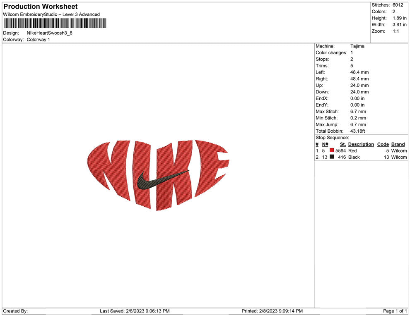
Task: Click the Max Stitch value 6.7 mm
Action: (x=358, y=112)
